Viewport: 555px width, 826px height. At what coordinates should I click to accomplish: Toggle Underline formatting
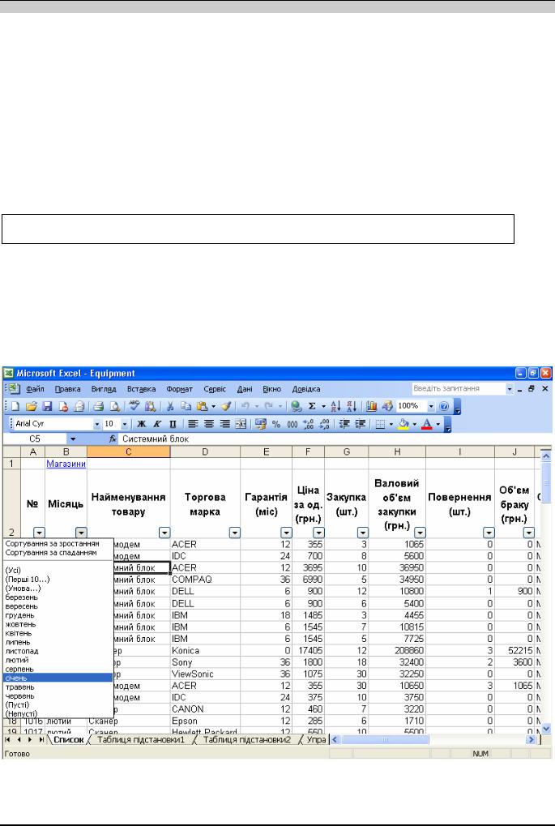pyautogui.click(x=173, y=424)
